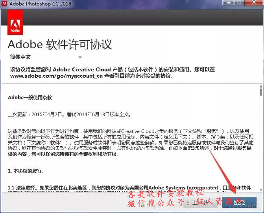Image resolution: width=264 pixels, height=213 pixels.
Task: Click the heading Adobe 软件许可协议
Action: click(60, 45)
